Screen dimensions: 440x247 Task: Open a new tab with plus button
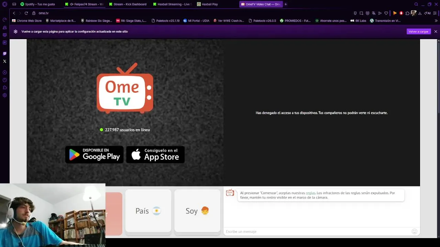(286, 4)
